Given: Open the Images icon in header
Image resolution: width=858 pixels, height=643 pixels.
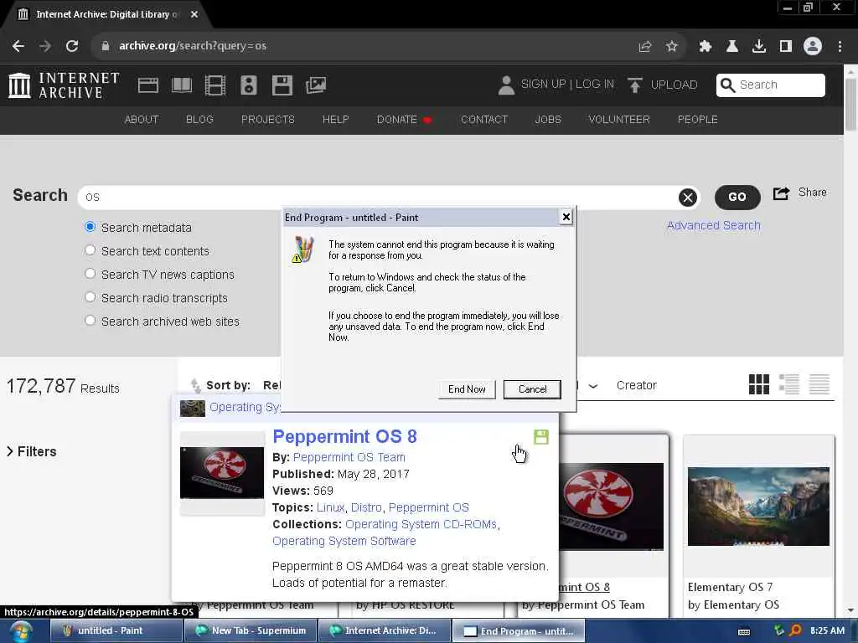Looking at the screenshot, I should [x=316, y=85].
